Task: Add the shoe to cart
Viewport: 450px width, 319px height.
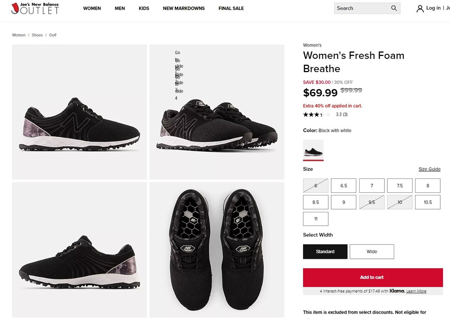Action: coord(373,277)
